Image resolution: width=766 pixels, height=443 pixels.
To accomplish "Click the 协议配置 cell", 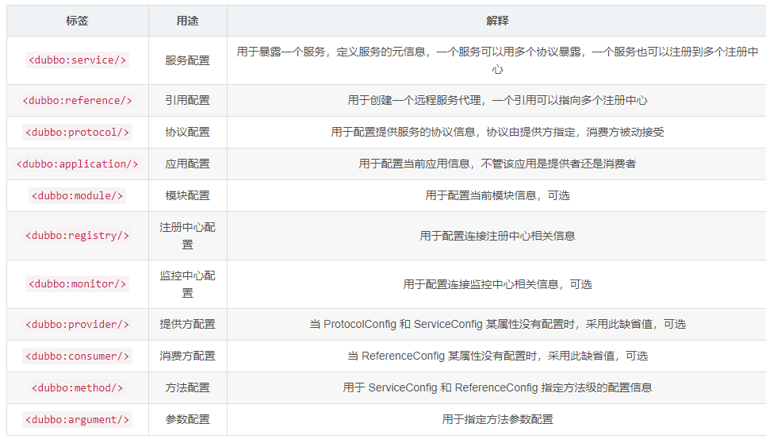I will pyautogui.click(x=188, y=132).
